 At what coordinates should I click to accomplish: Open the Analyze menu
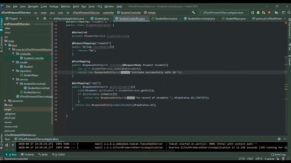pos(54,6)
